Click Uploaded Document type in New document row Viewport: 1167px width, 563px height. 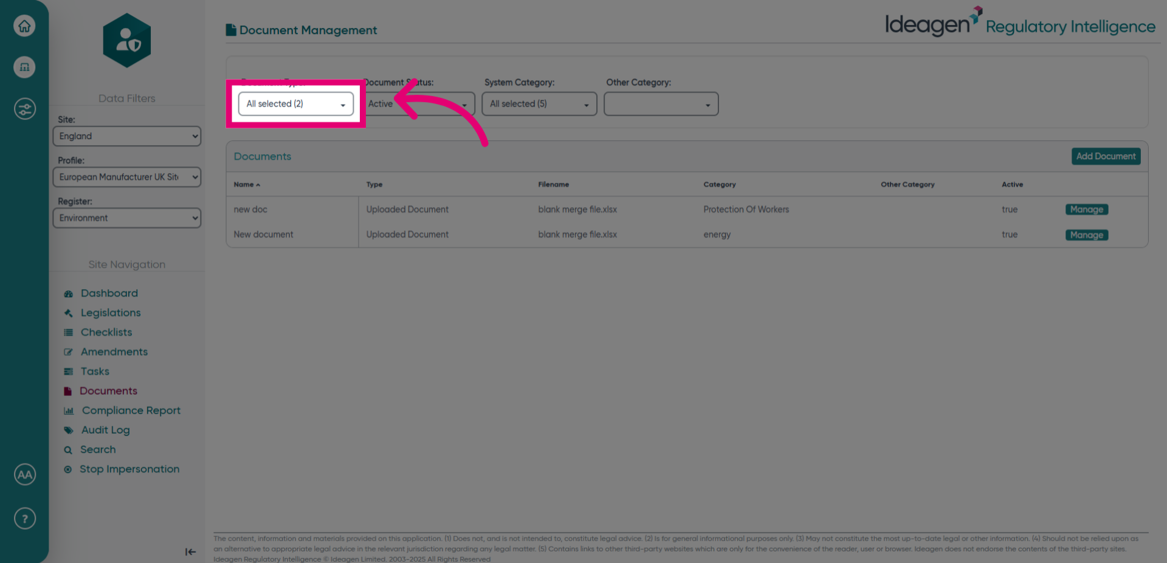click(x=407, y=234)
